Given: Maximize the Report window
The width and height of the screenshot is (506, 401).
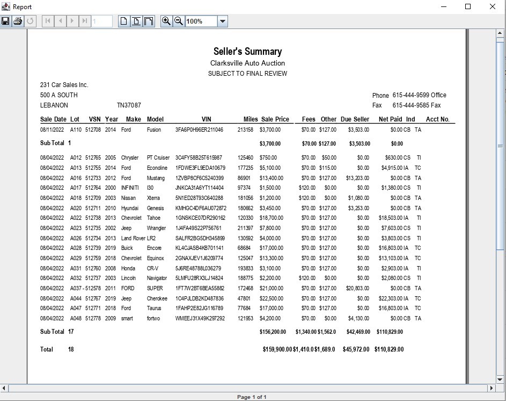Looking at the screenshot, I should [467, 6].
